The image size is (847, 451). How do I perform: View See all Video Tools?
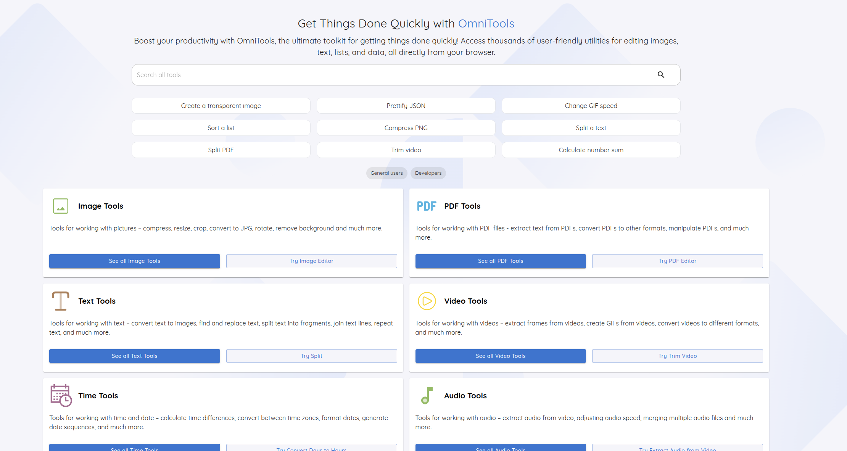tap(501, 356)
